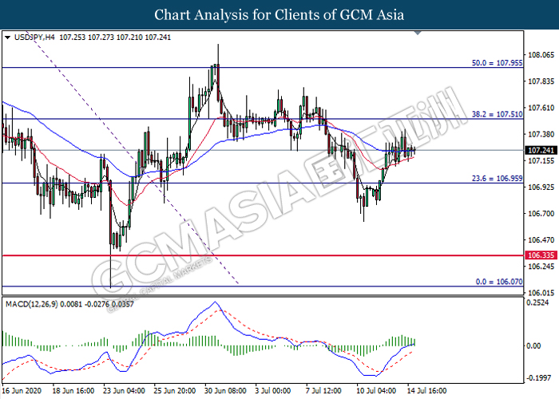559x399 pixels.
Task: Click the black triangle beside USDJPY,H4
Action: (7, 37)
